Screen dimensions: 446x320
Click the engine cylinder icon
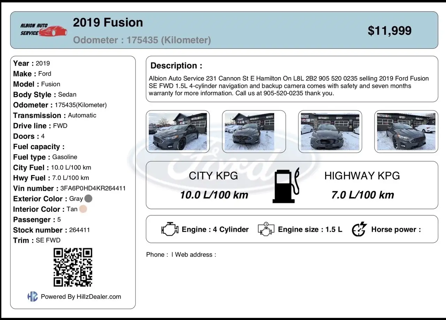tap(170, 229)
